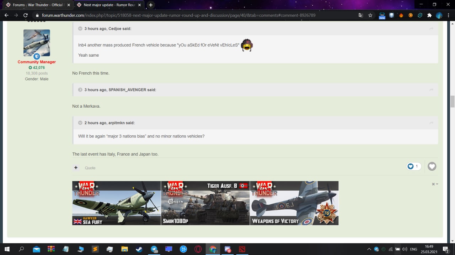
Task: Open the notification center
Action: (445, 249)
